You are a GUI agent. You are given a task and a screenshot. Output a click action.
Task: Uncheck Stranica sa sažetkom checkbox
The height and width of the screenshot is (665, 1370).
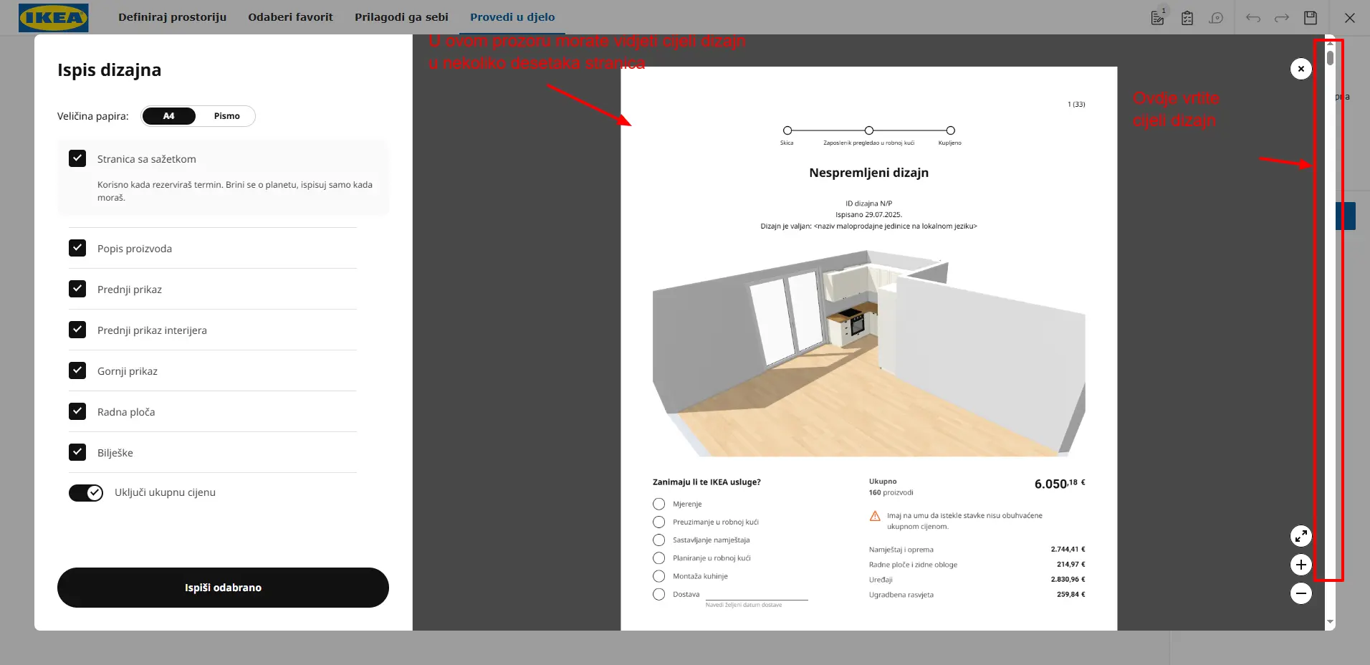click(x=77, y=158)
